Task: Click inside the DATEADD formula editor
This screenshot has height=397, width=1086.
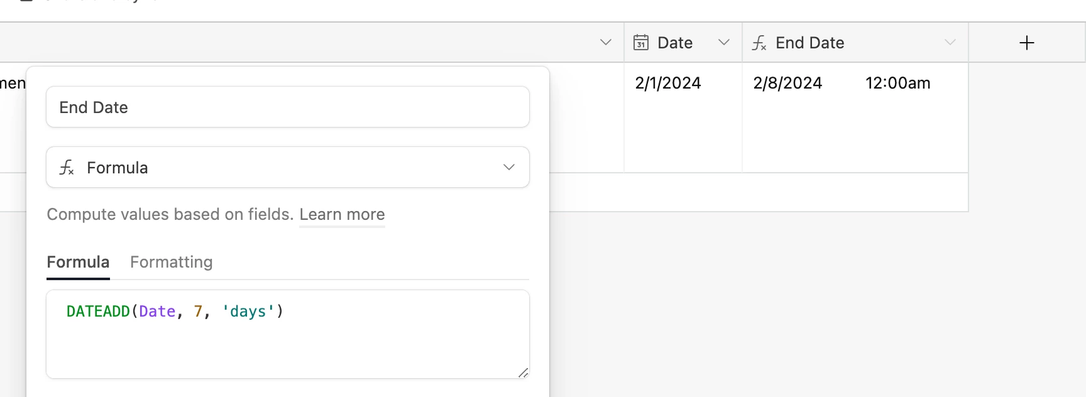Action: (288, 334)
